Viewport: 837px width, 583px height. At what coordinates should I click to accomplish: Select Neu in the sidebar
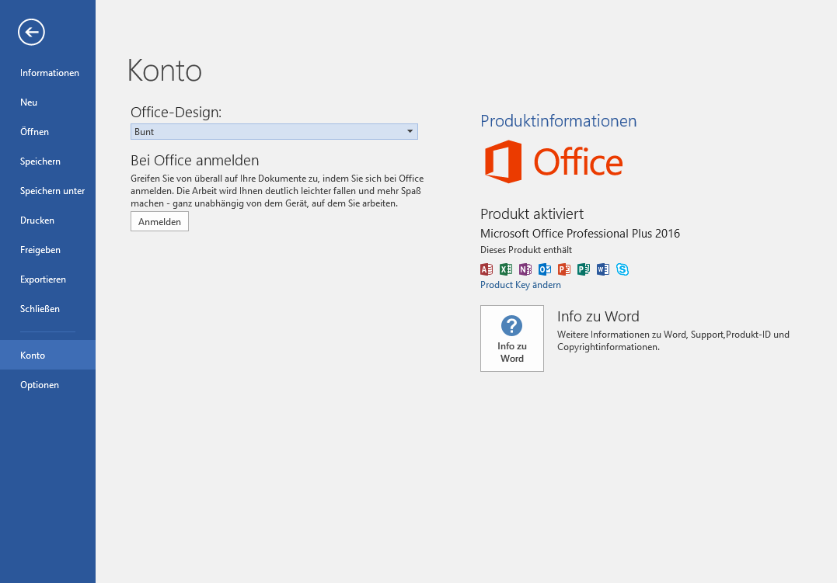point(48,102)
